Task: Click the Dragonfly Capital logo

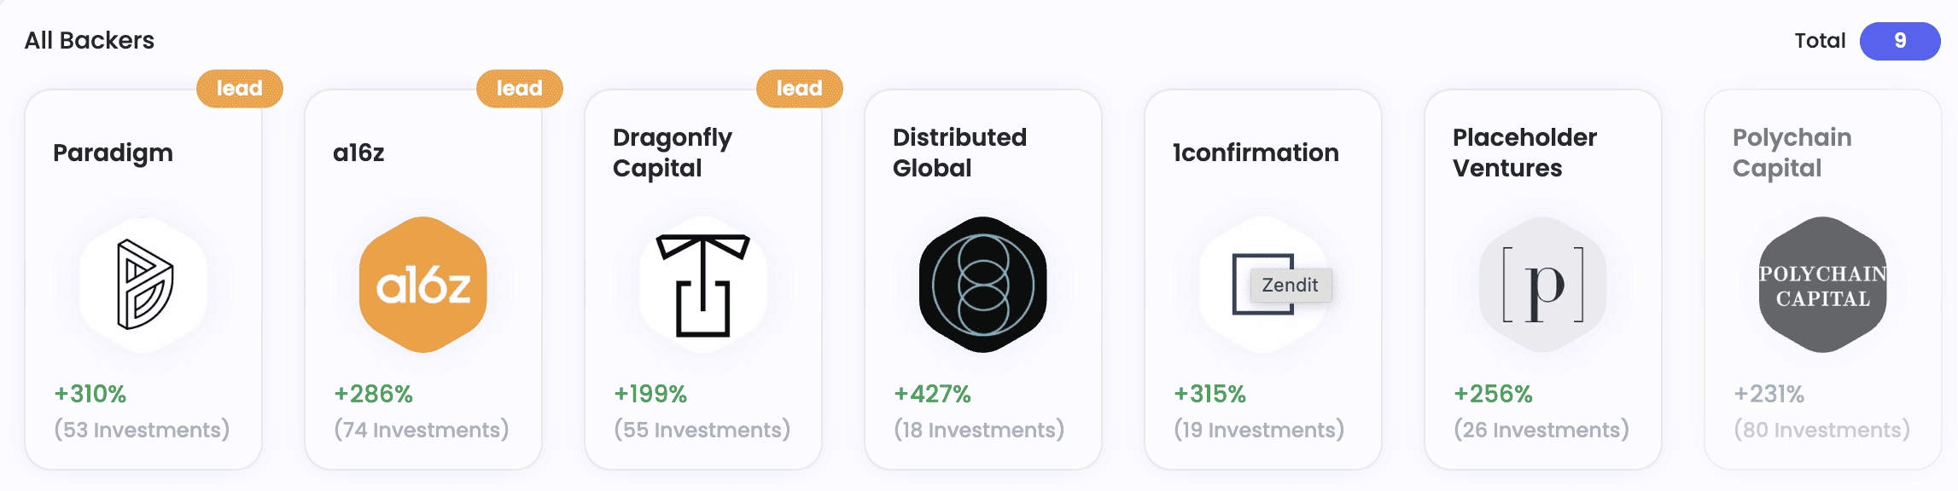Action: [x=702, y=285]
